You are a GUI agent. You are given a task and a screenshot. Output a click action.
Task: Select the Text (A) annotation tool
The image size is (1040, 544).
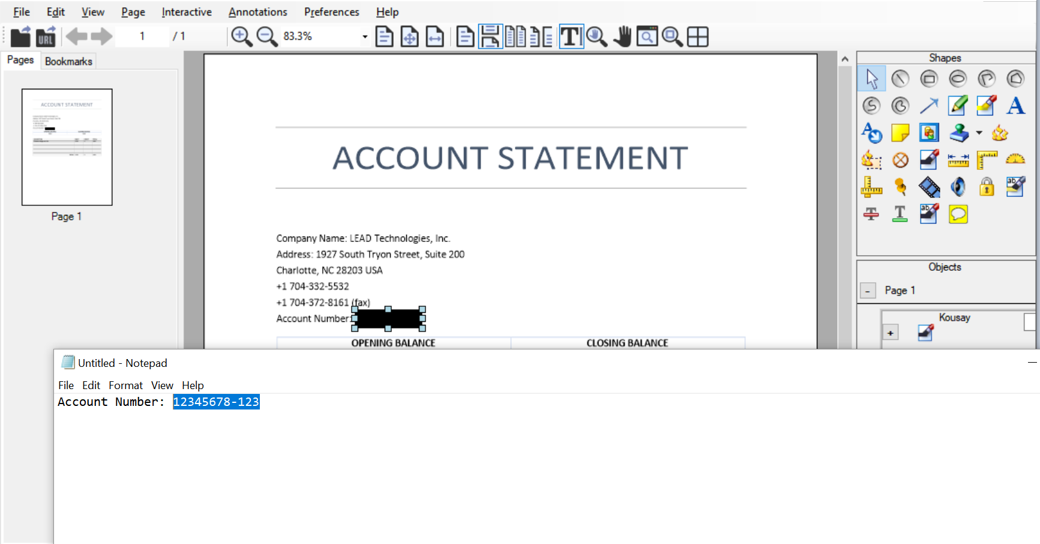pyautogui.click(x=1016, y=105)
